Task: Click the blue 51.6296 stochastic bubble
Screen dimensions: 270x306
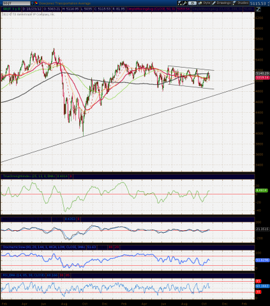Action: (x=262, y=260)
